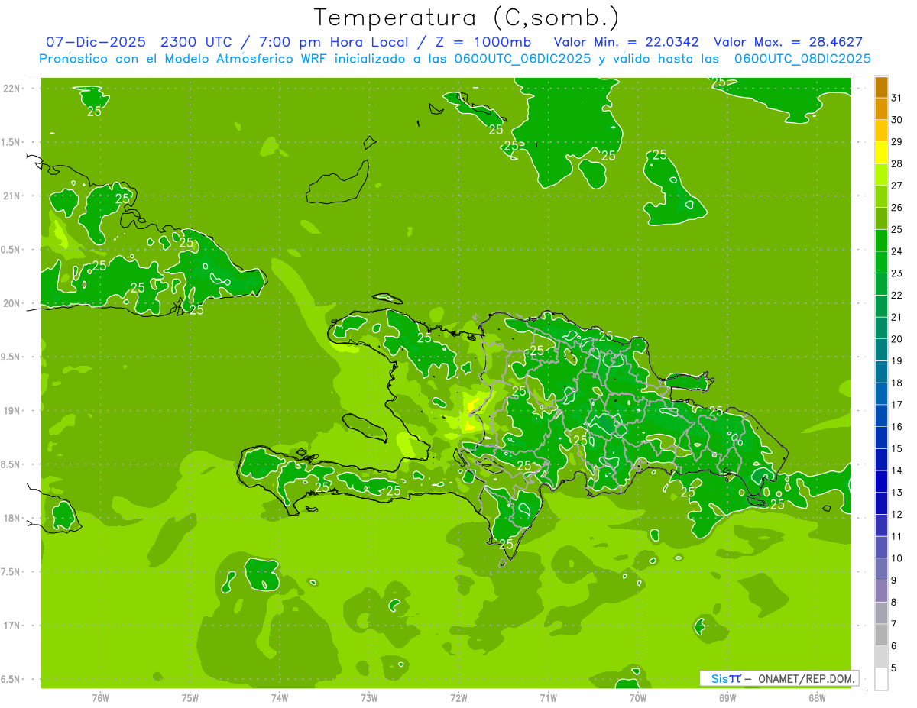Click the 72W longitude axis label
This screenshot has width=917, height=708.
[458, 697]
